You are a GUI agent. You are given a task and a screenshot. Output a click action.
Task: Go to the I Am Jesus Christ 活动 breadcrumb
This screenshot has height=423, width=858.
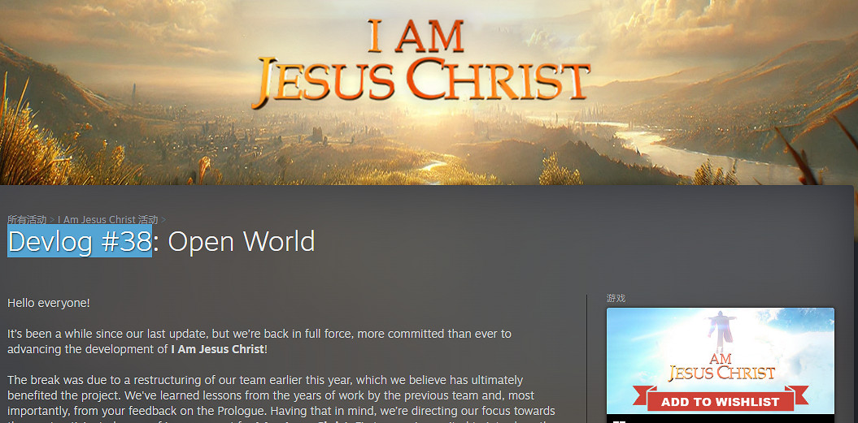point(107,220)
